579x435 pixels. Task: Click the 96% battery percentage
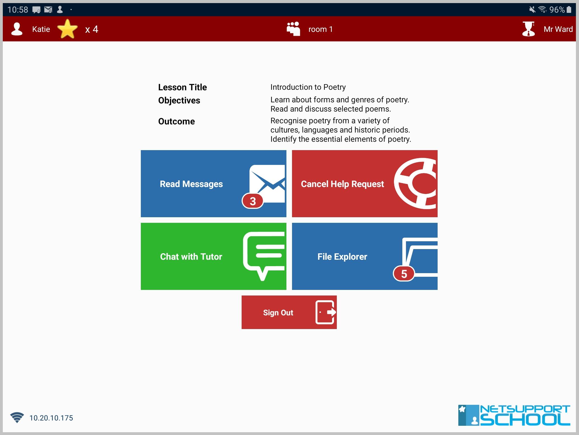click(557, 10)
